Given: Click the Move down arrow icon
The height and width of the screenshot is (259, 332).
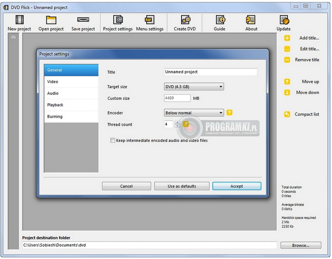Looking at the screenshot, I should pos(287,93).
